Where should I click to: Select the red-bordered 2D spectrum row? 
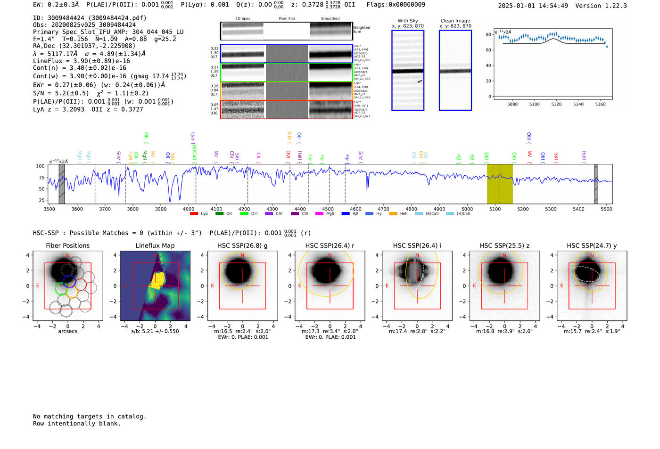(287, 109)
